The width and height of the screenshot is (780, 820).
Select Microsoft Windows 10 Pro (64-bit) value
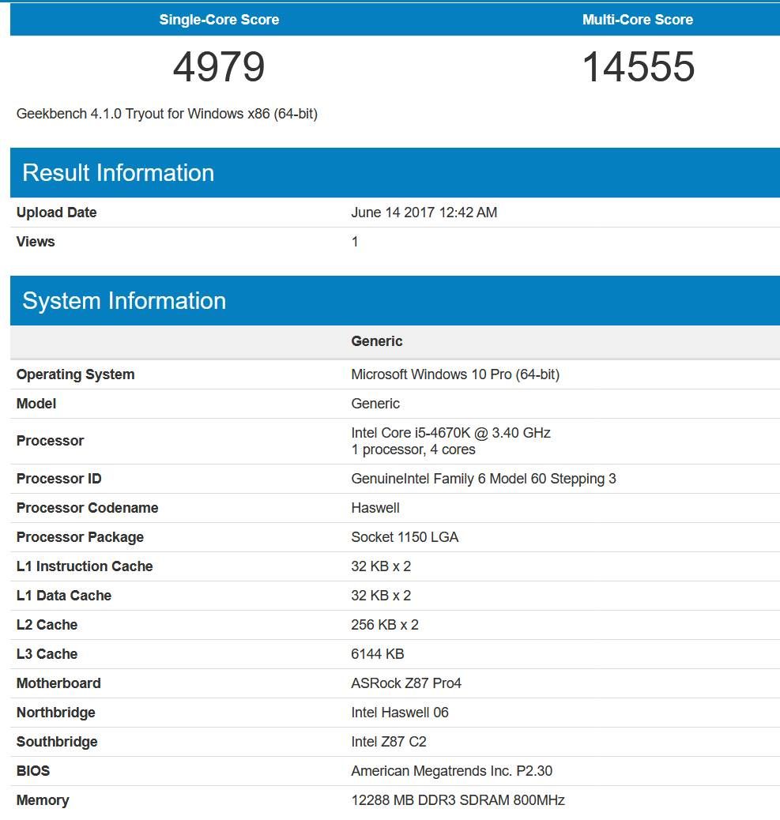click(455, 374)
